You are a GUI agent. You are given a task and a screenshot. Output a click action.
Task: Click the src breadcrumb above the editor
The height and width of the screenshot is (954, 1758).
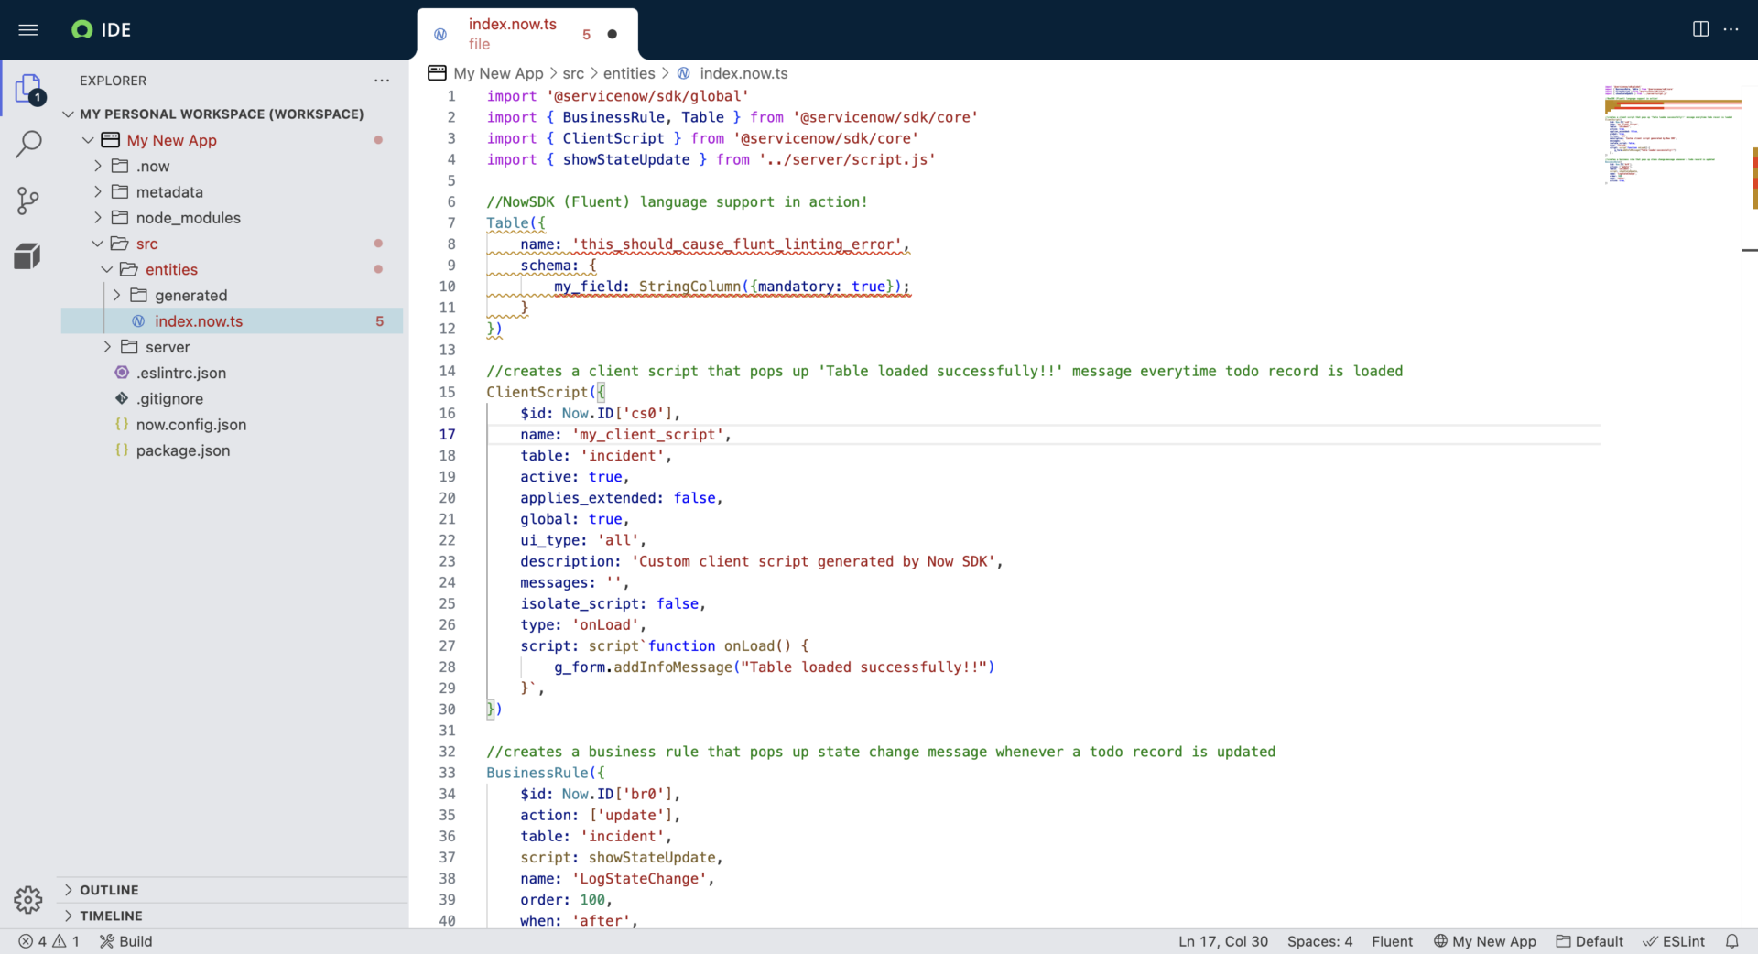pyautogui.click(x=574, y=73)
